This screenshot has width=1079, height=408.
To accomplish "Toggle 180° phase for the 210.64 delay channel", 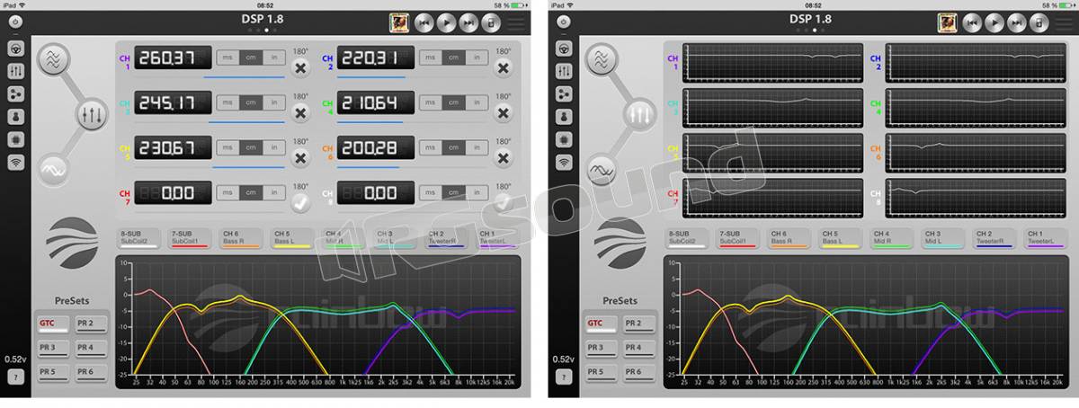I will click(x=504, y=113).
